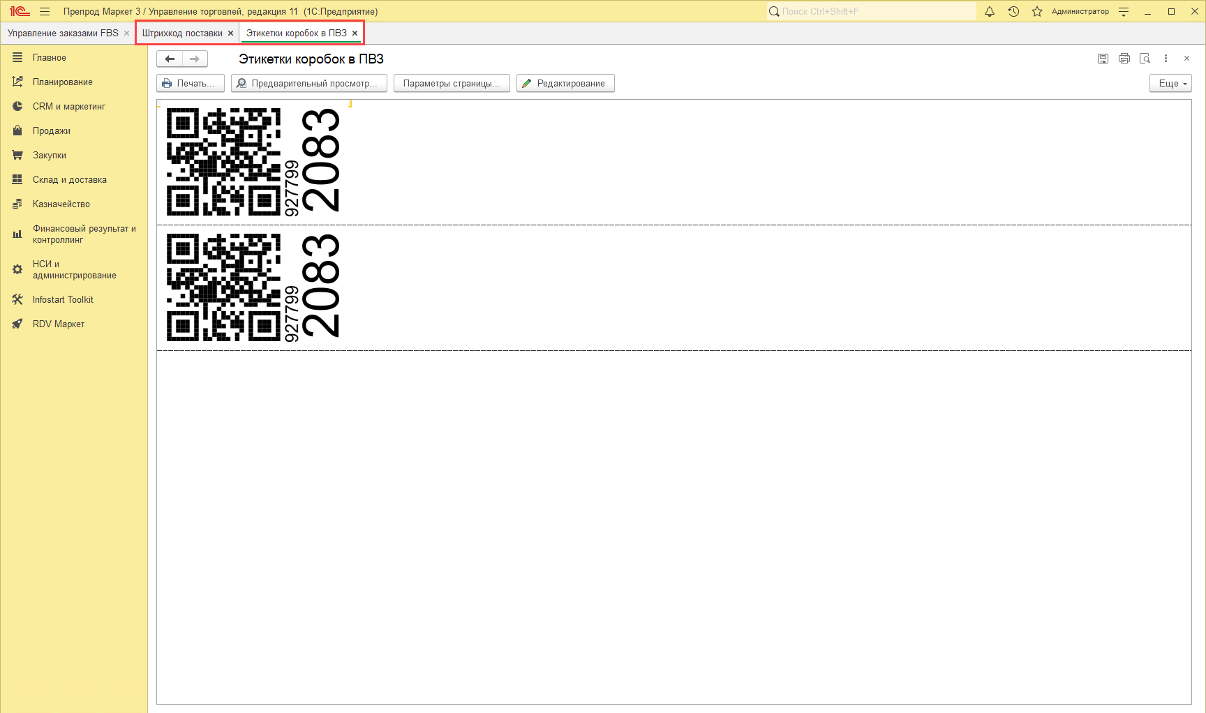The image size is (1206, 713).
Task: Open the three-dot more actions menu
Action: click(x=1166, y=59)
